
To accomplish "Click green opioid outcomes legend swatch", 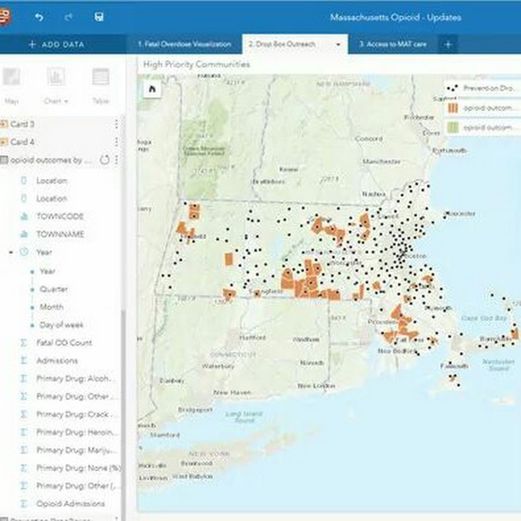I will coord(454,127).
